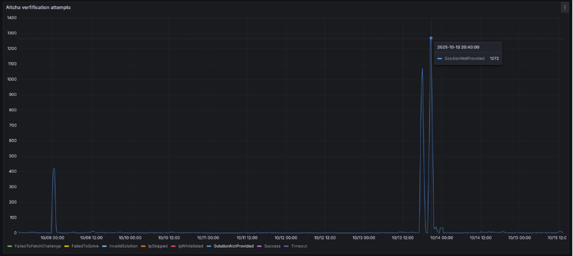Click the light-blue InvalidSolution color swatch
This screenshot has width=573, height=256.
click(104, 246)
